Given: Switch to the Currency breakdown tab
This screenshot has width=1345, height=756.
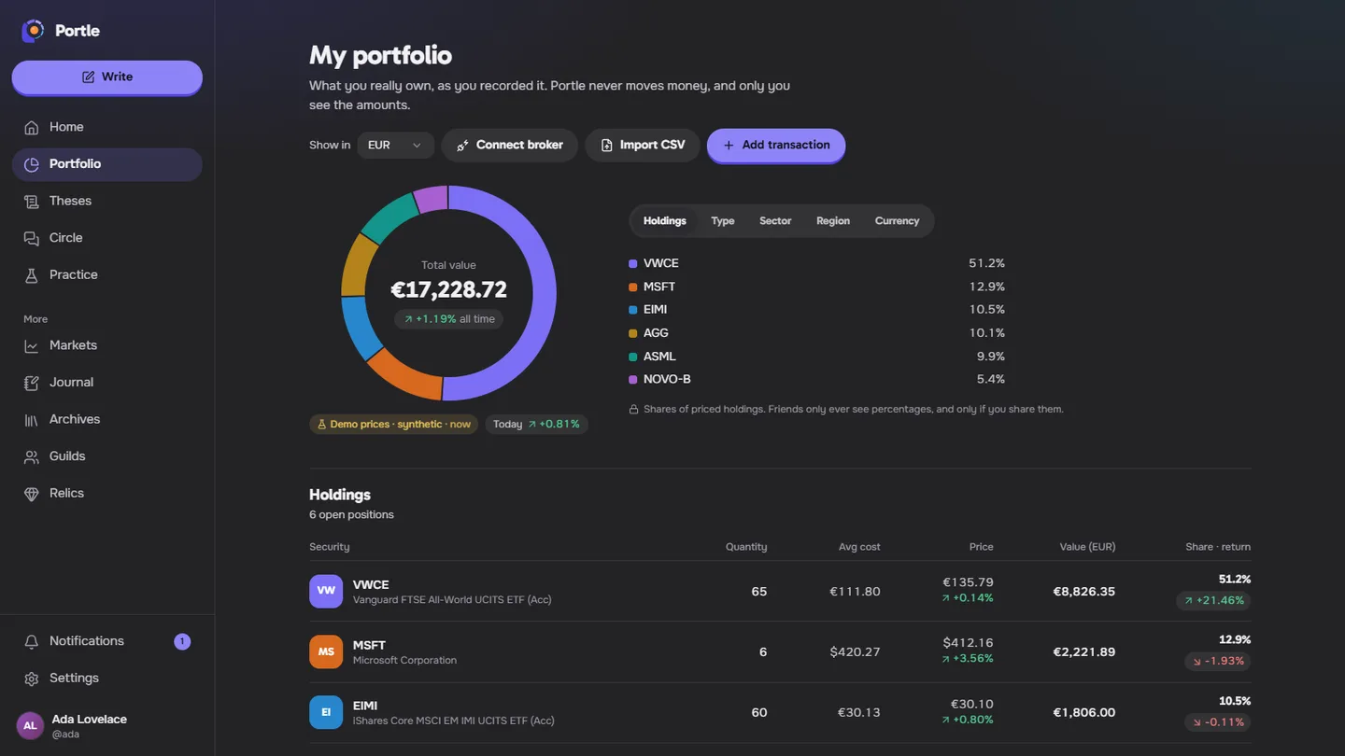Looking at the screenshot, I should click(x=897, y=221).
